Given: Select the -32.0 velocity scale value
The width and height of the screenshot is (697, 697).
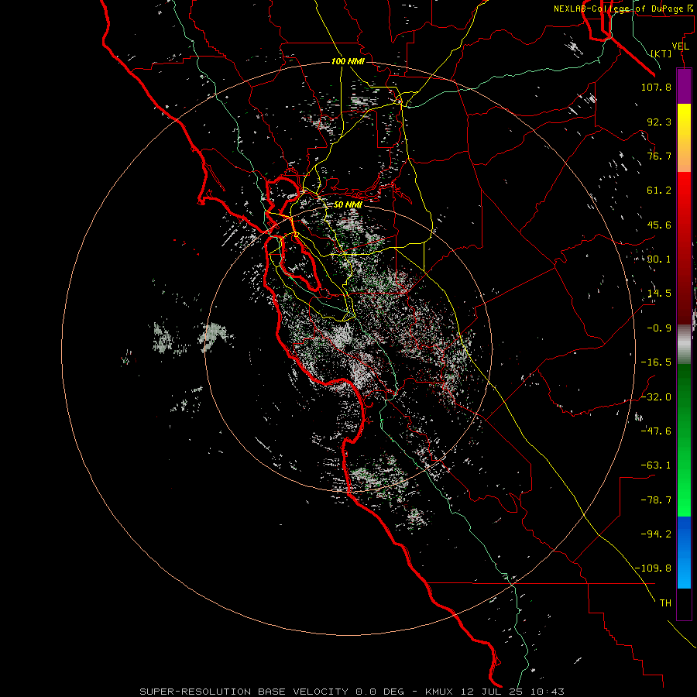Looking at the screenshot, I should pyautogui.click(x=656, y=397).
